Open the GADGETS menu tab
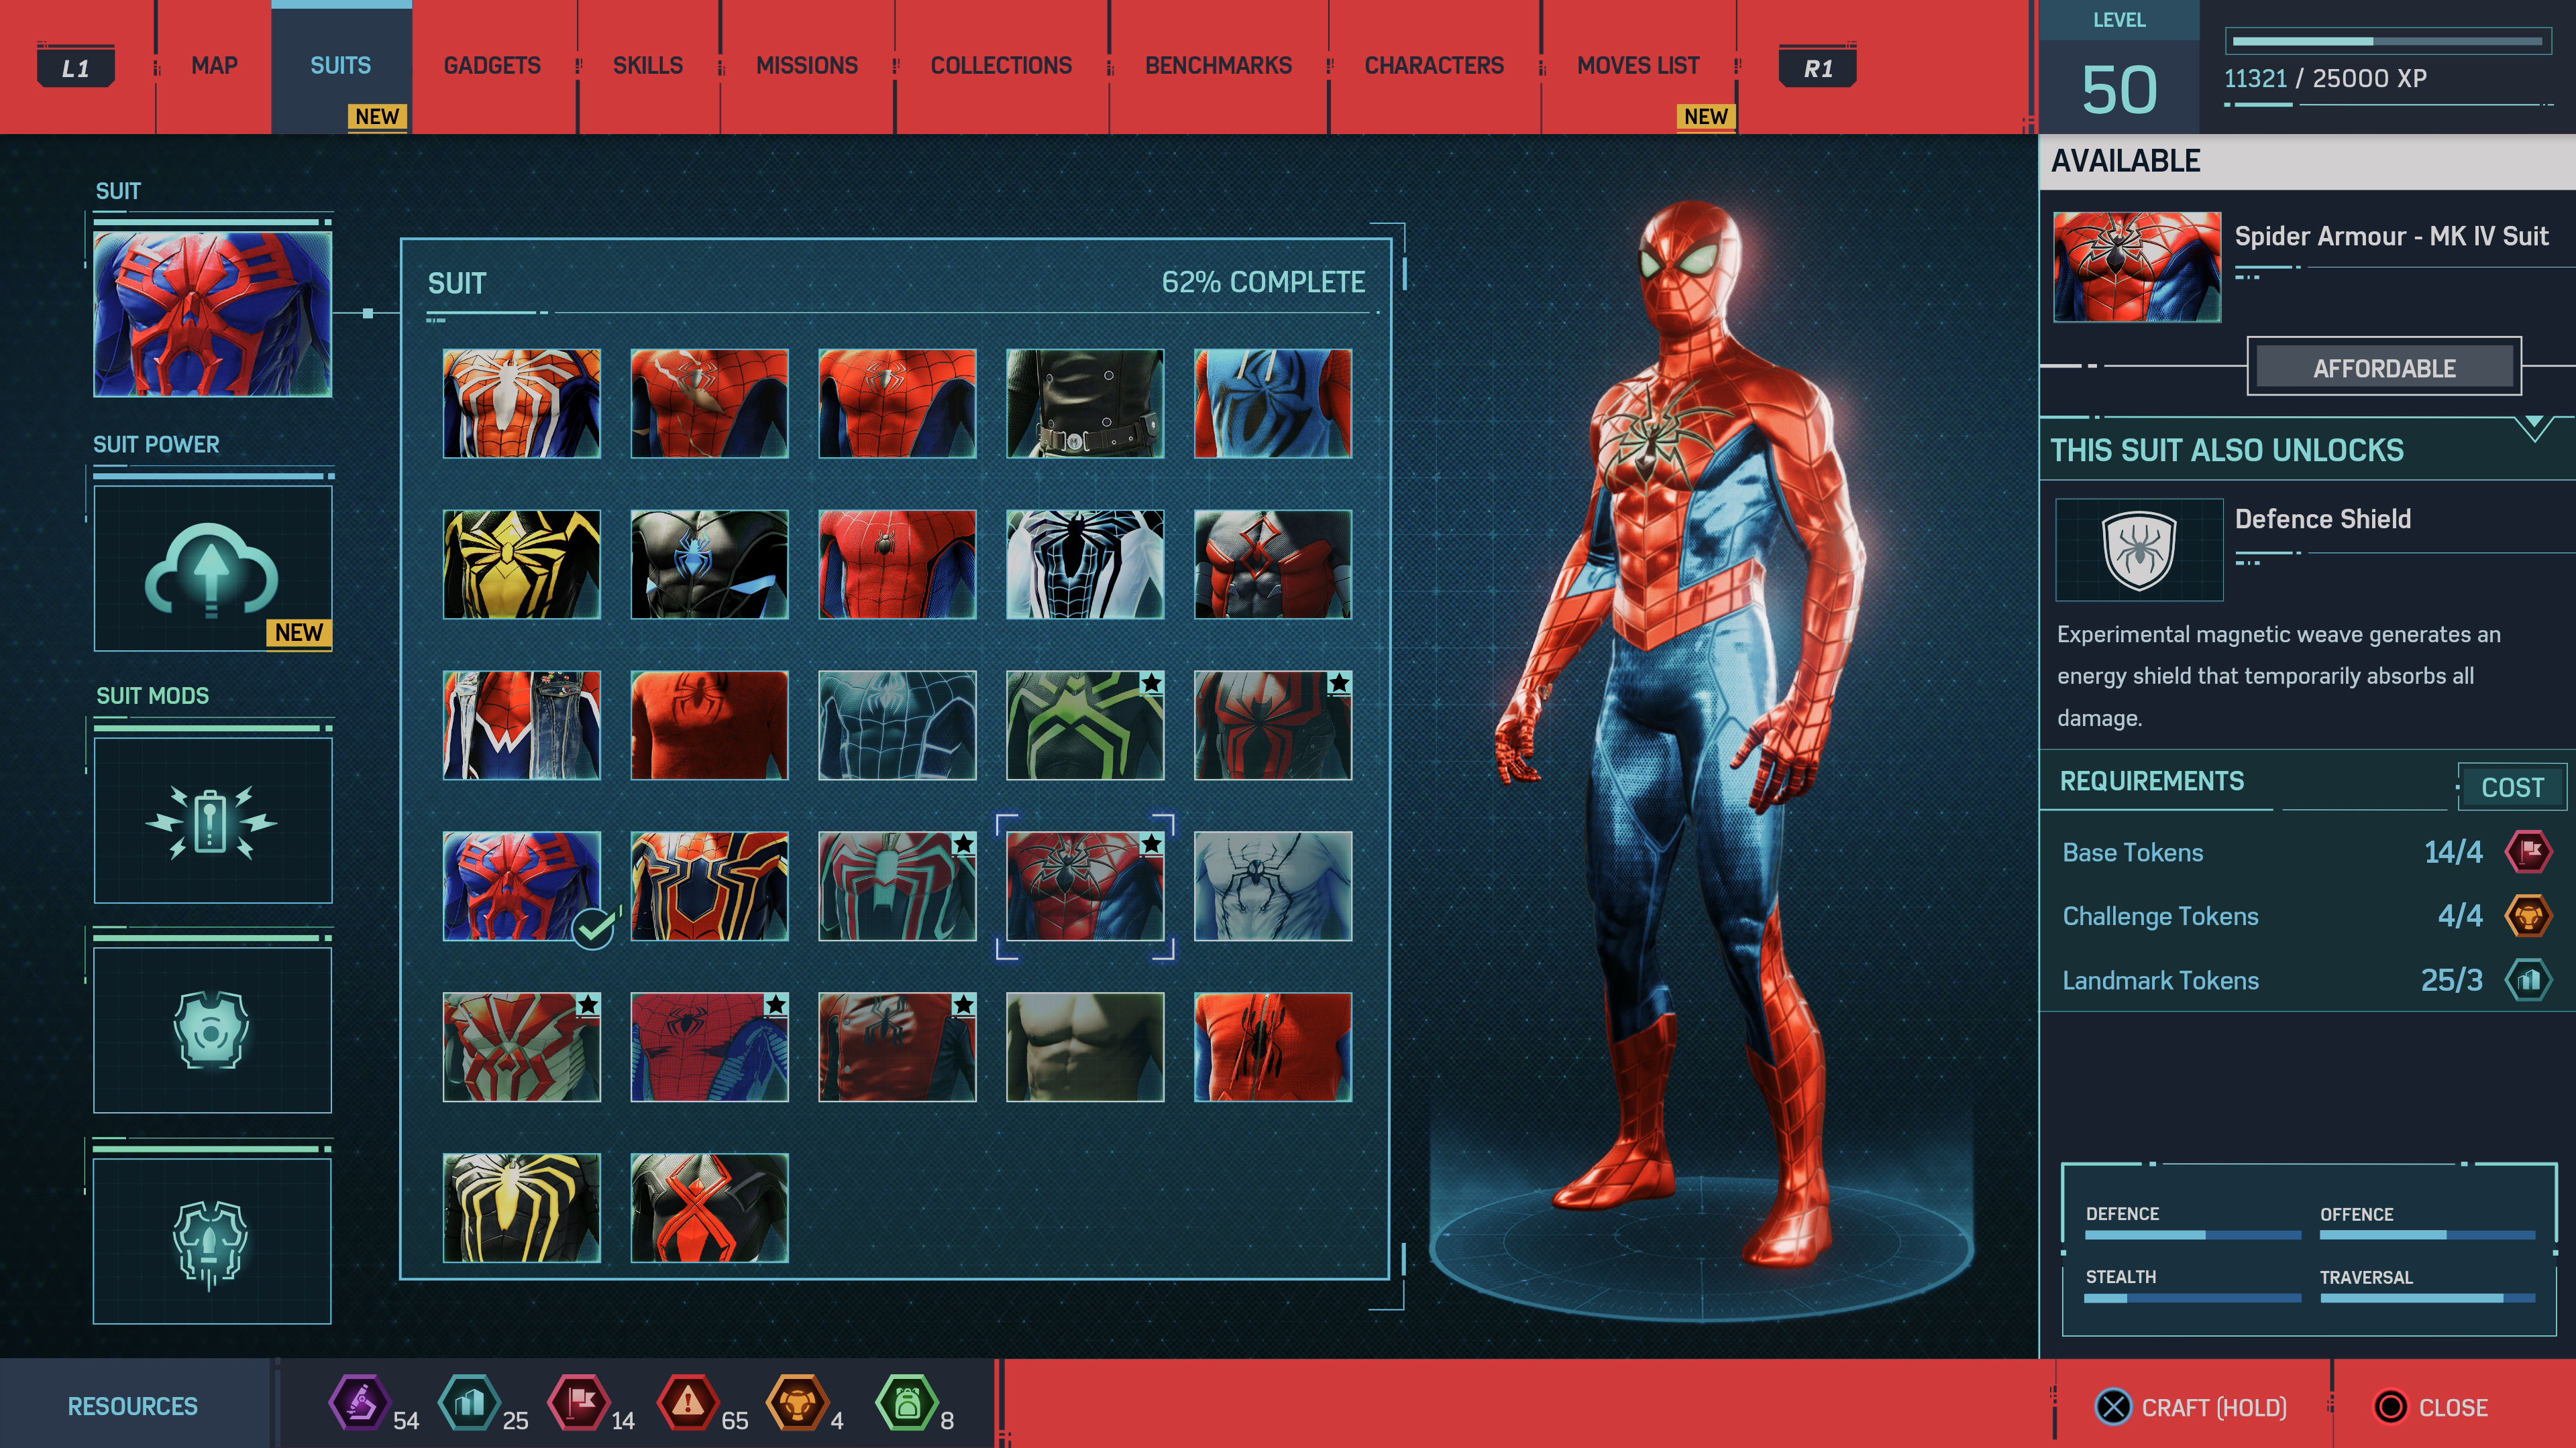 492,66
